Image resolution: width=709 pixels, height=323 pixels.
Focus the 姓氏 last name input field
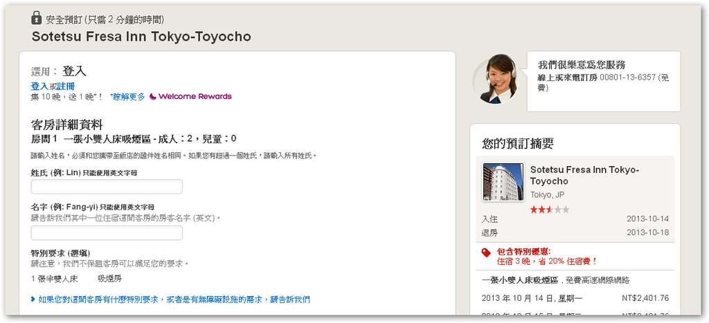click(x=107, y=187)
